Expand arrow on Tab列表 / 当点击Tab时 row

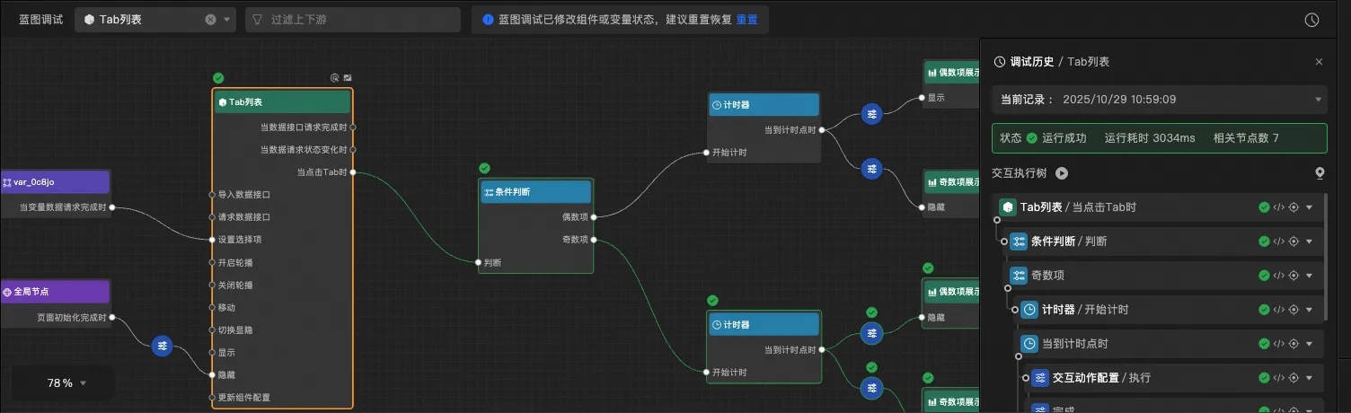(x=1309, y=207)
